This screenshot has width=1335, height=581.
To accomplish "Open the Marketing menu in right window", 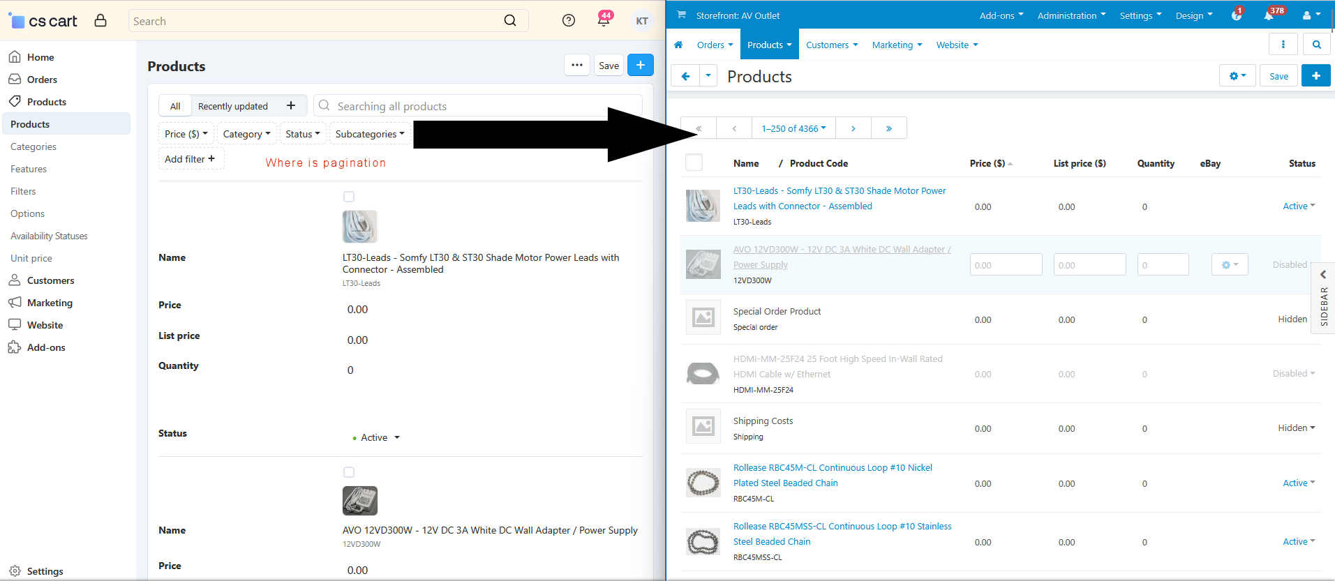I will click(x=897, y=45).
